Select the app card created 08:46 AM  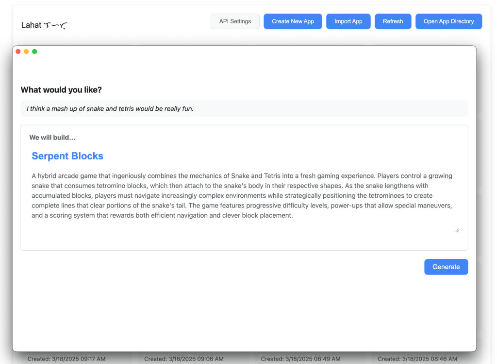click(x=417, y=359)
